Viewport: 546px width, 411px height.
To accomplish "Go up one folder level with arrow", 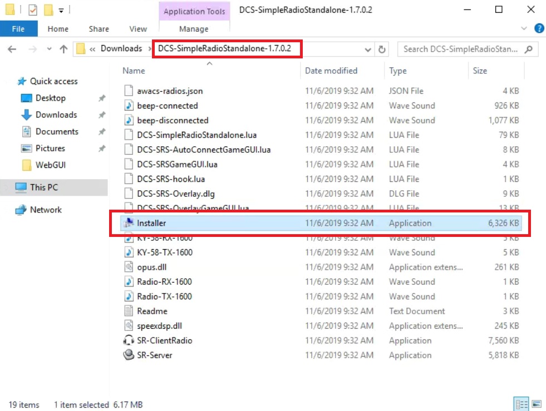I will coord(63,49).
